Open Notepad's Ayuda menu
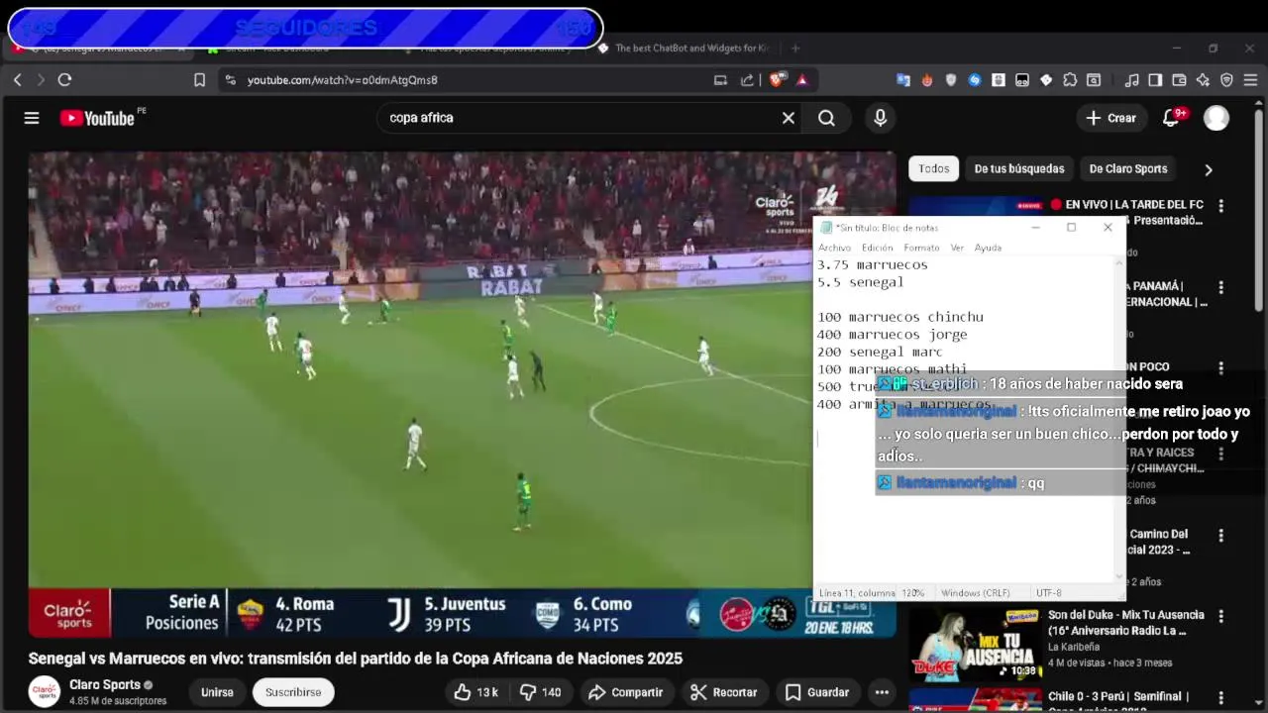This screenshot has height=713, width=1268. 988,248
